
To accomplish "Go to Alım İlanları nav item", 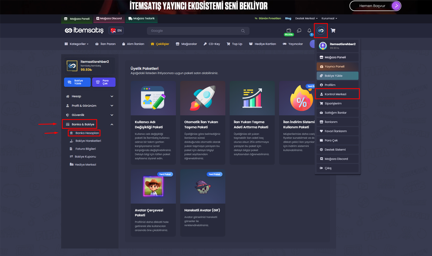I will tap(133, 44).
